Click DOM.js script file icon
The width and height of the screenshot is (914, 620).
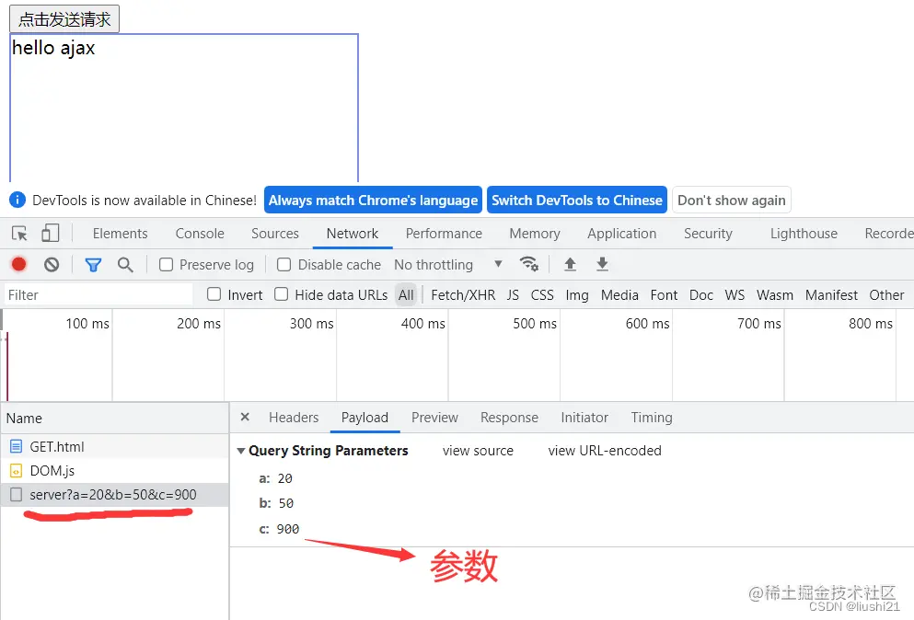17,471
